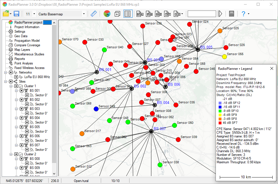Toggle the Networks checkbox in the tree

coord(10,73)
